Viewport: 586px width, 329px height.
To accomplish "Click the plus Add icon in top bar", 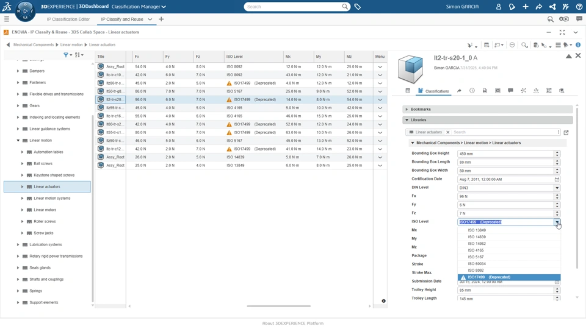I will [525, 7].
